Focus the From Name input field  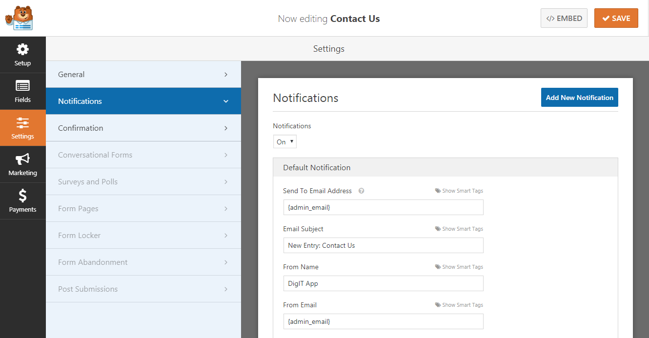pos(383,283)
